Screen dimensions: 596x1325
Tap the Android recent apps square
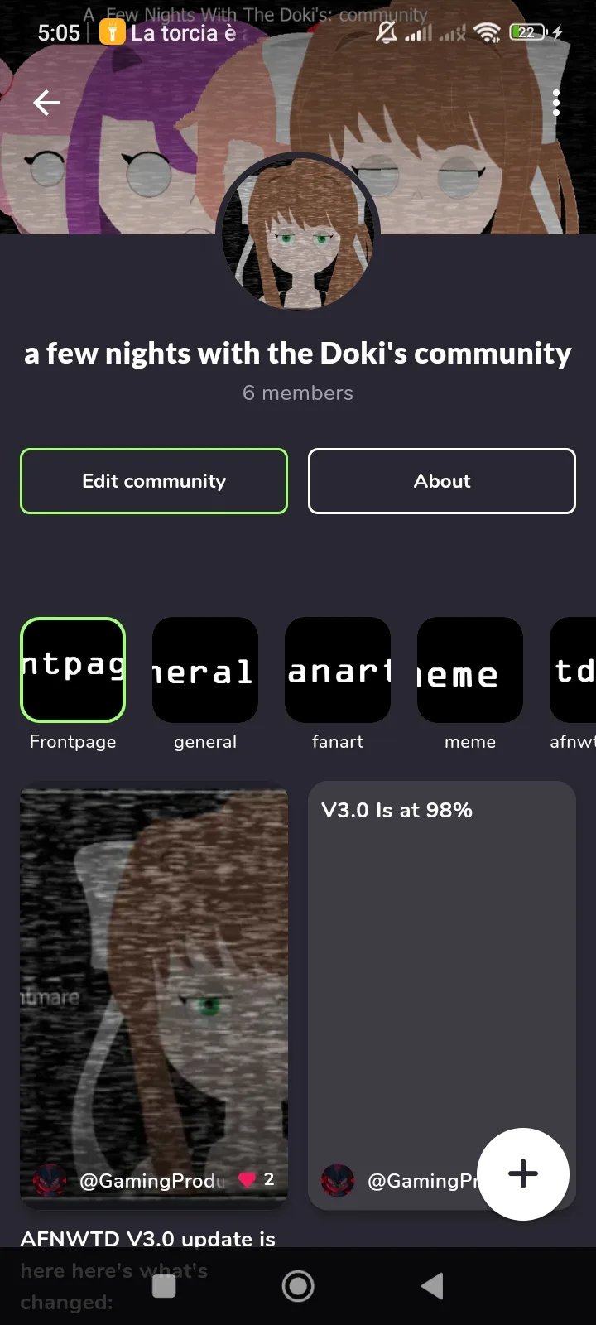click(164, 1286)
